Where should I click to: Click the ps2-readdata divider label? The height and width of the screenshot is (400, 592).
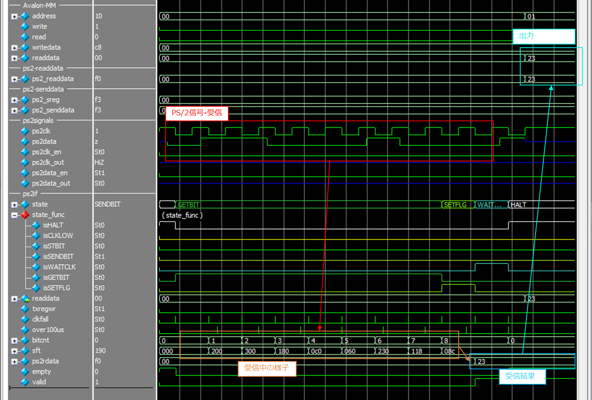pyautogui.click(x=43, y=68)
